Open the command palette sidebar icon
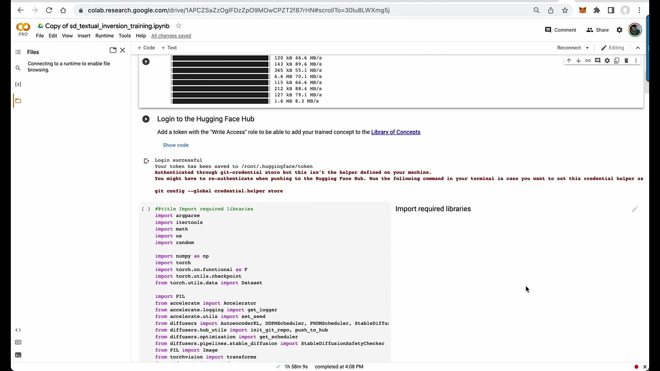The width and height of the screenshot is (660, 371). [x=18, y=342]
